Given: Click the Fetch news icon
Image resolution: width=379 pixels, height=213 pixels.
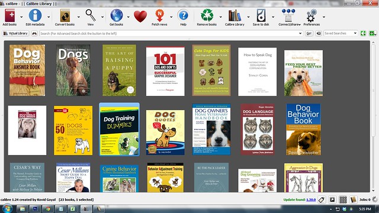Looking at the screenshot, I should tap(159, 15).
